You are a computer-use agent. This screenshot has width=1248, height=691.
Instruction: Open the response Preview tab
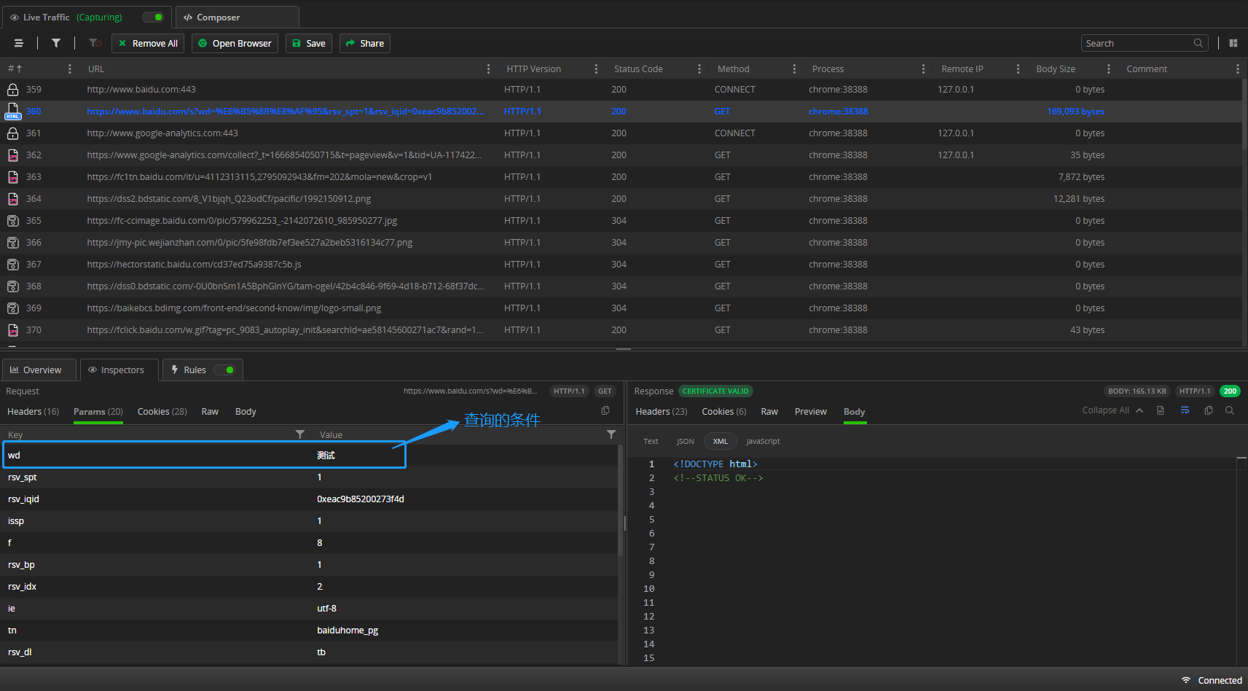pyautogui.click(x=810, y=412)
